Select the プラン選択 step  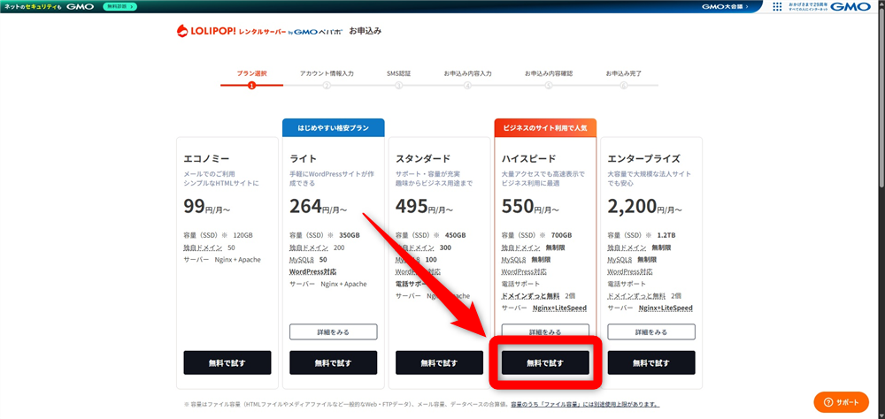(x=251, y=73)
